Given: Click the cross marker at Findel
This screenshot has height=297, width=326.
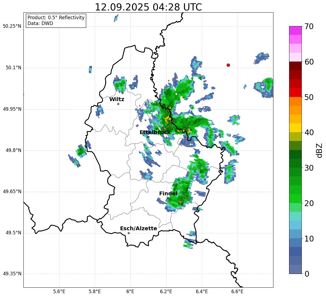Looking at the screenshot, I should point(168,198).
